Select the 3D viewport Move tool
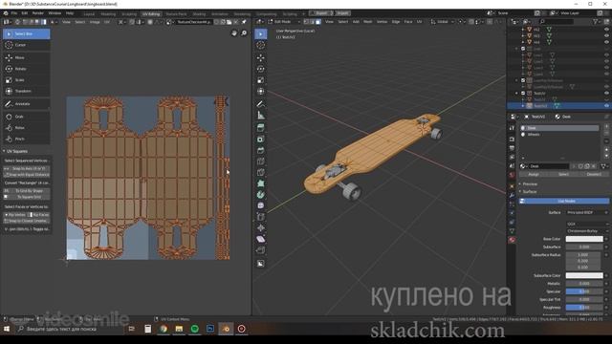 [x=261, y=57]
